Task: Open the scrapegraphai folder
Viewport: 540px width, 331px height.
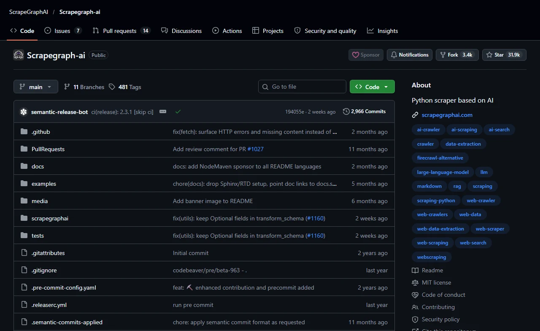Action: tap(50, 218)
